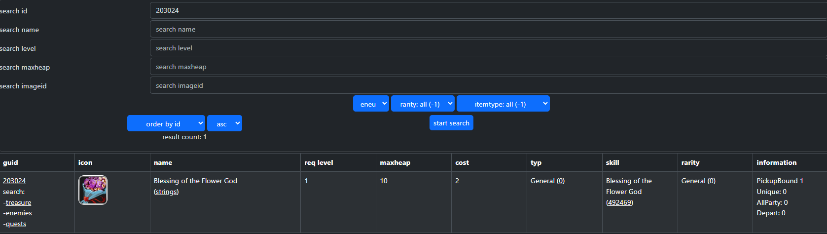Switch the asc sort direction dropdown
The height and width of the screenshot is (234, 827).
[224, 123]
